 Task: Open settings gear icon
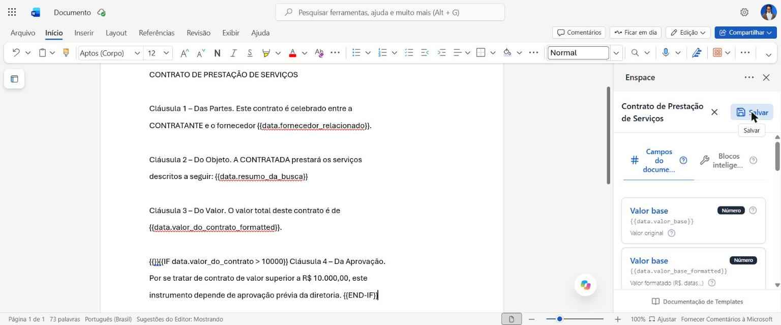[x=744, y=12]
